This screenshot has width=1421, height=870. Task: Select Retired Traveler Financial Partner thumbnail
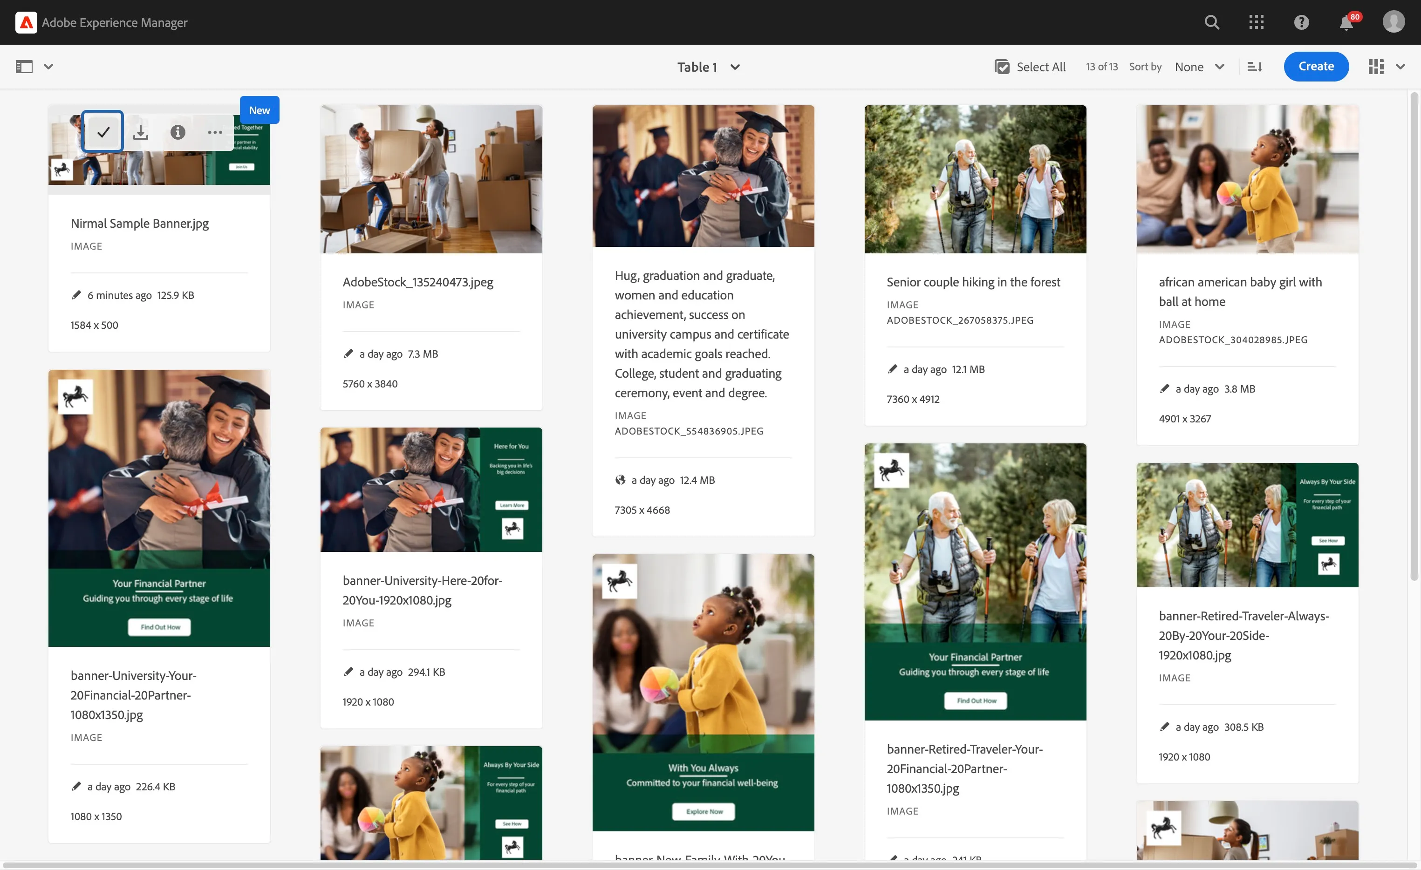975,582
